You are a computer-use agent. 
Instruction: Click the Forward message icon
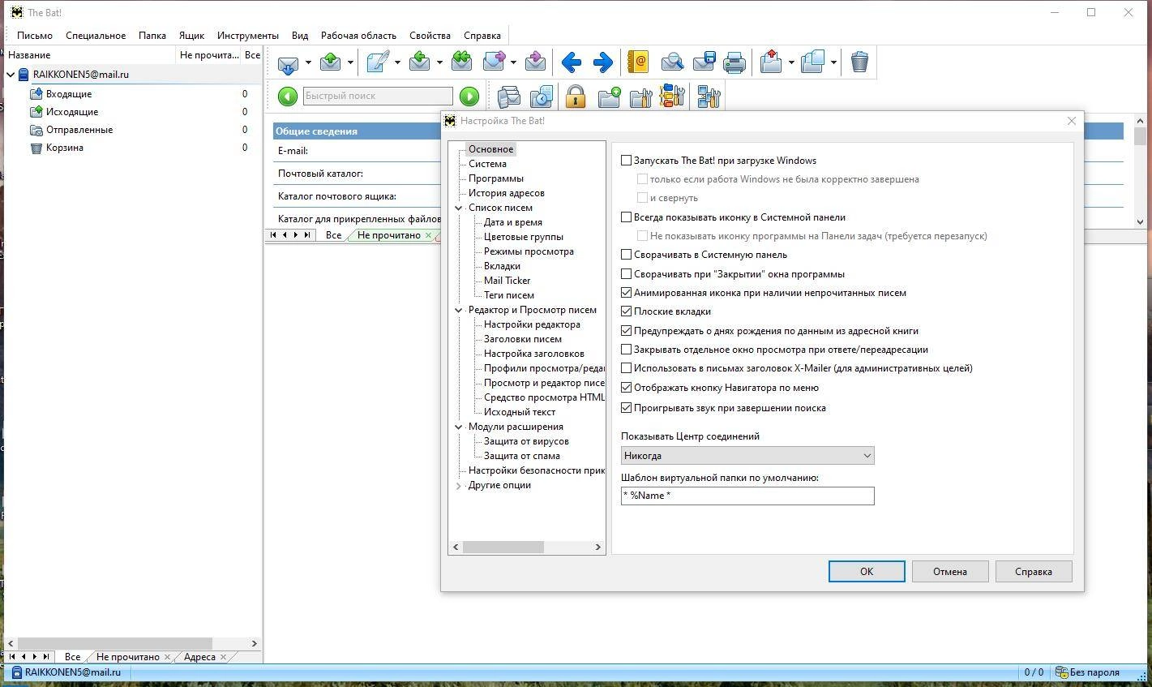coord(494,62)
